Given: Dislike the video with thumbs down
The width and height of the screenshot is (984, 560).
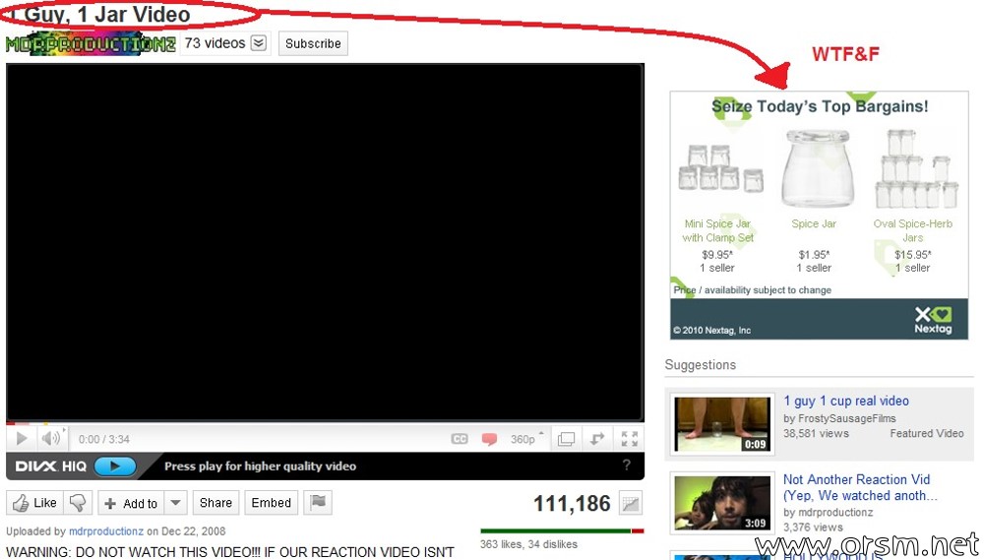Looking at the screenshot, I should click(78, 503).
